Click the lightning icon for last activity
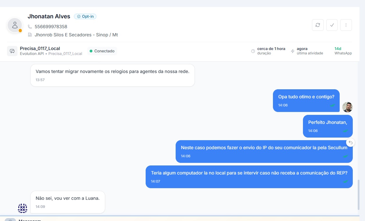Screen dimensions: 365x221 (292, 51)
